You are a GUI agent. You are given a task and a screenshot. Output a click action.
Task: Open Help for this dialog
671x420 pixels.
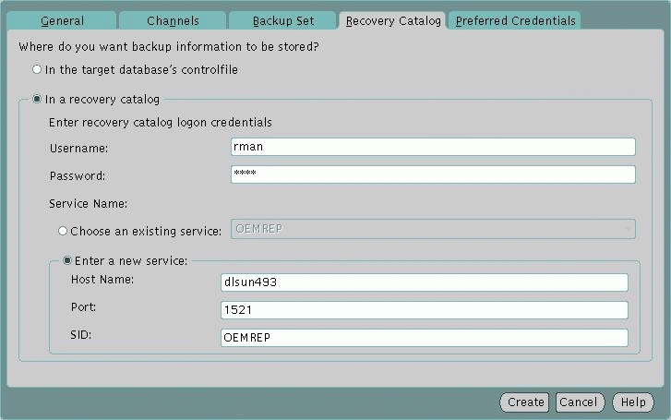pos(632,402)
